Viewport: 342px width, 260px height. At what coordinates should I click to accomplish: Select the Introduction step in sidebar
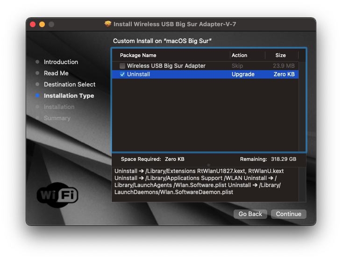(61, 62)
